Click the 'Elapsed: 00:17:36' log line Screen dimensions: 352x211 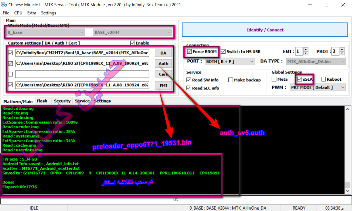click(20, 187)
